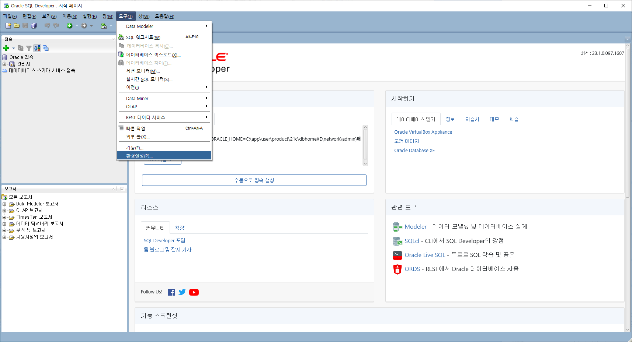Click 수동으로 접속 생성 button
Screen dimensions: 632x342
pyautogui.click(x=254, y=180)
